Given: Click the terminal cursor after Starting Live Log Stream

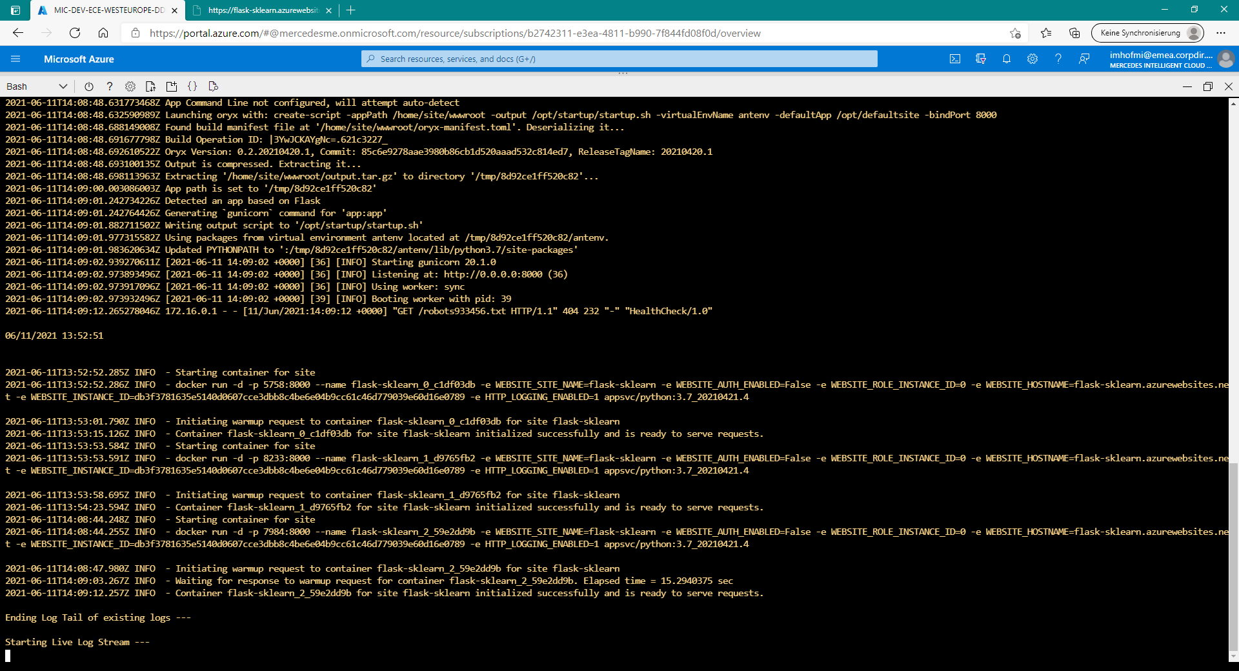Looking at the screenshot, I should tap(8, 656).
